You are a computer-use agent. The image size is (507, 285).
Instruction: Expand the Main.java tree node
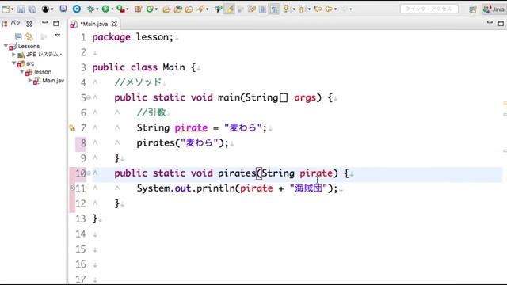coord(30,80)
